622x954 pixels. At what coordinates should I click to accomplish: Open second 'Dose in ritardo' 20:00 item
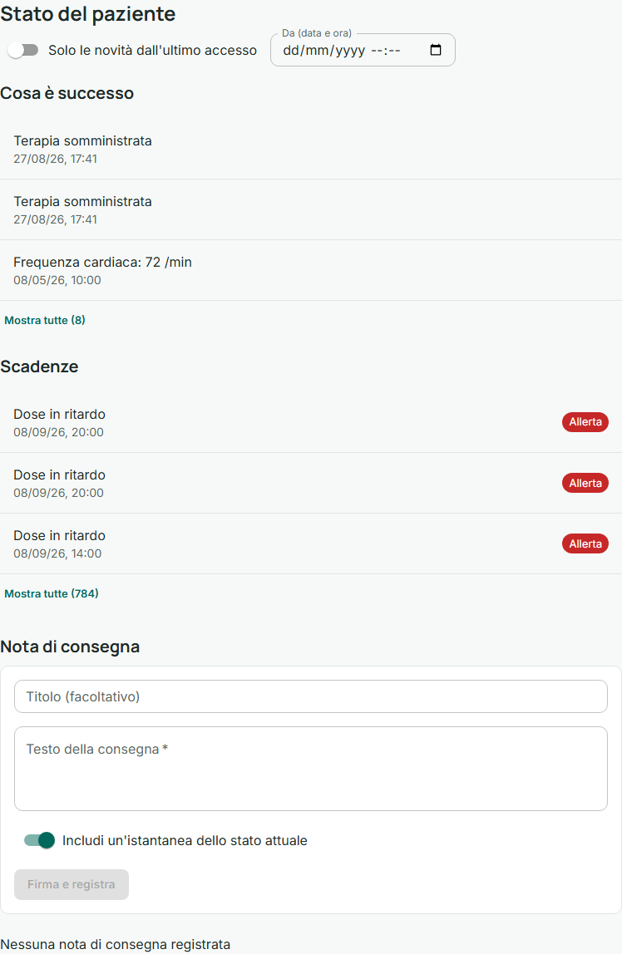[x=311, y=483]
